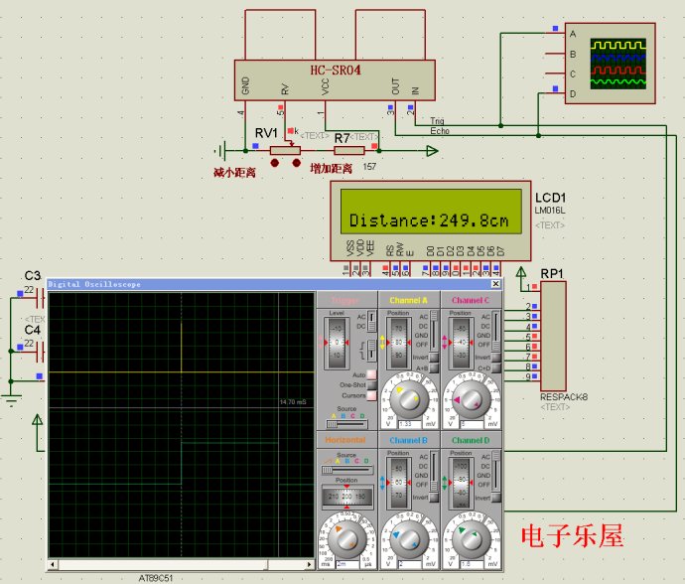The height and width of the screenshot is (584, 685).
Task: Click the Horizontal Position thumbwheel
Action: 347,497
